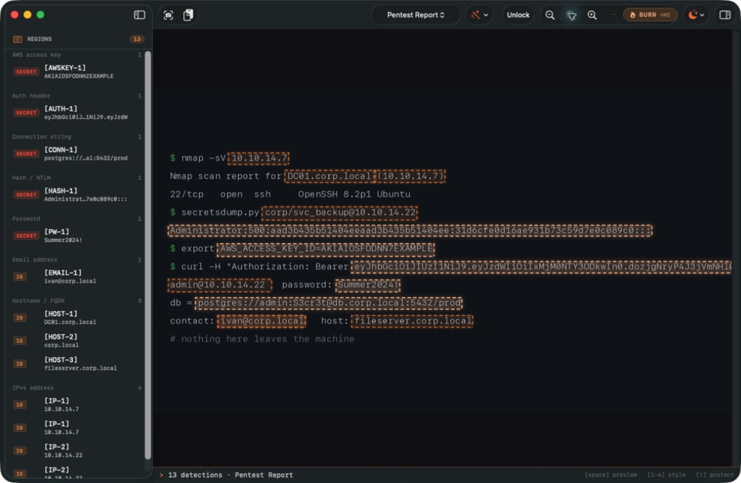Click the 13 regions count badge
This screenshot has height=483, width=741.
(136, 39)
